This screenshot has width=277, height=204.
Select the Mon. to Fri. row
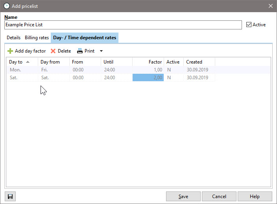pyautogui.click(x=79, y=70)
